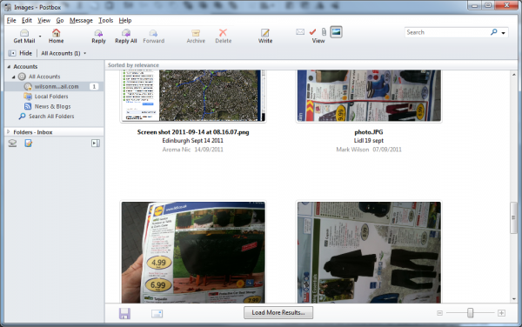Click the Reply All toolbar button
Screen dimensions: 522x327
pos(126,36)
